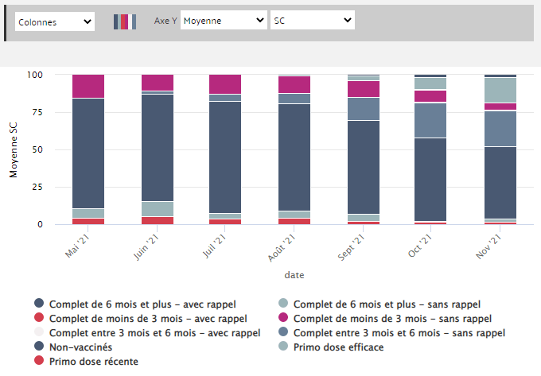Select the magenta top segment of Mai '21 column
The image size is (541, 376).
(88, 86)
